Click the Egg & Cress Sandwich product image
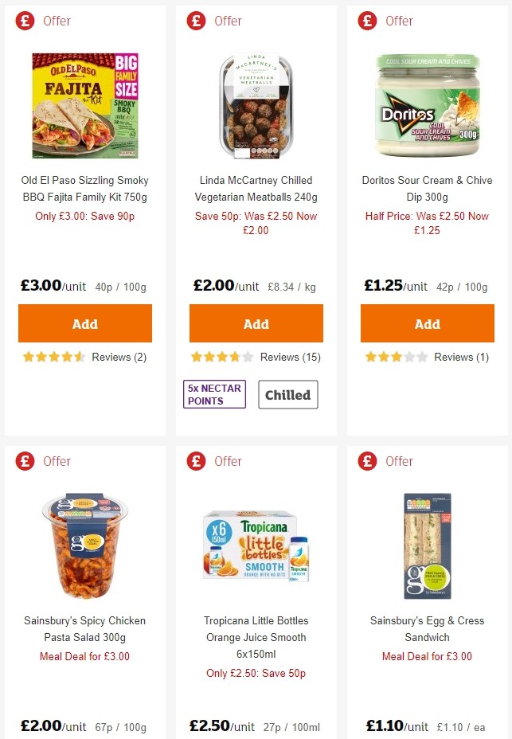The image size is (512, 739). (427, 546)
